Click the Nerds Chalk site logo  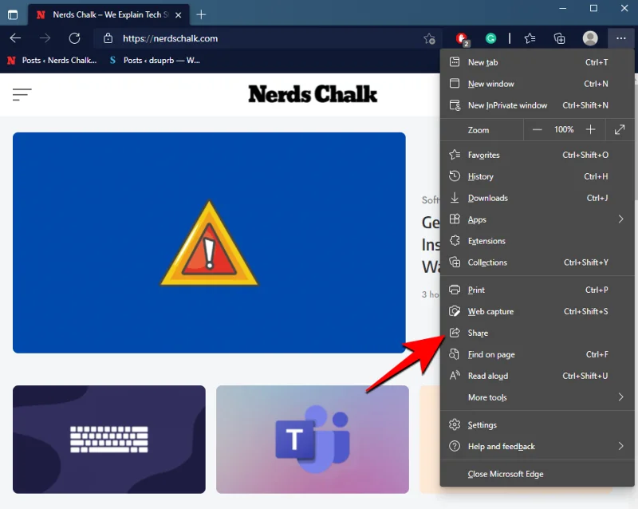tap(313, 94)
